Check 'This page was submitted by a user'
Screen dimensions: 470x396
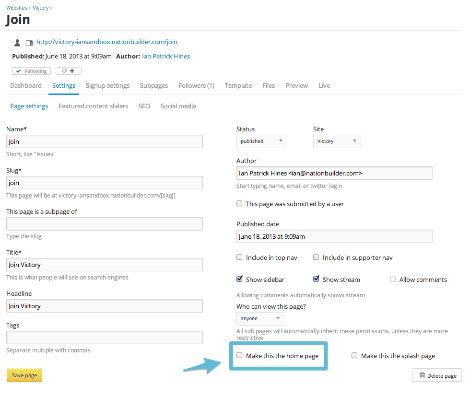pyautogui.click(x=239, y=204)
